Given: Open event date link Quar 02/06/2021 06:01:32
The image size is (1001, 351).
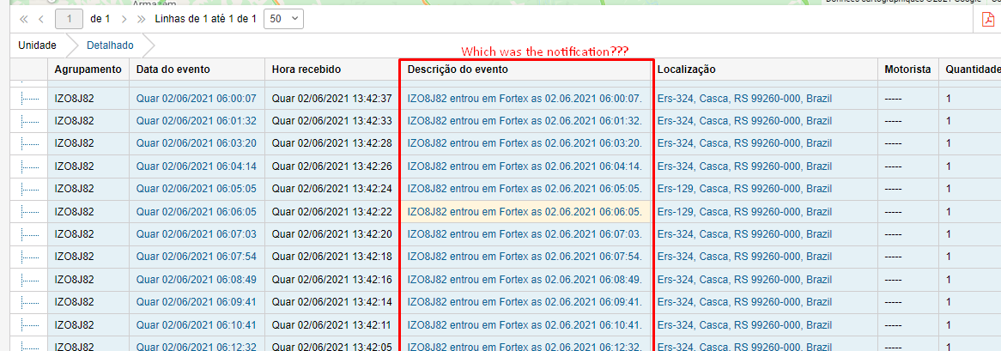Looking at the screenshot, I should 196,121.
